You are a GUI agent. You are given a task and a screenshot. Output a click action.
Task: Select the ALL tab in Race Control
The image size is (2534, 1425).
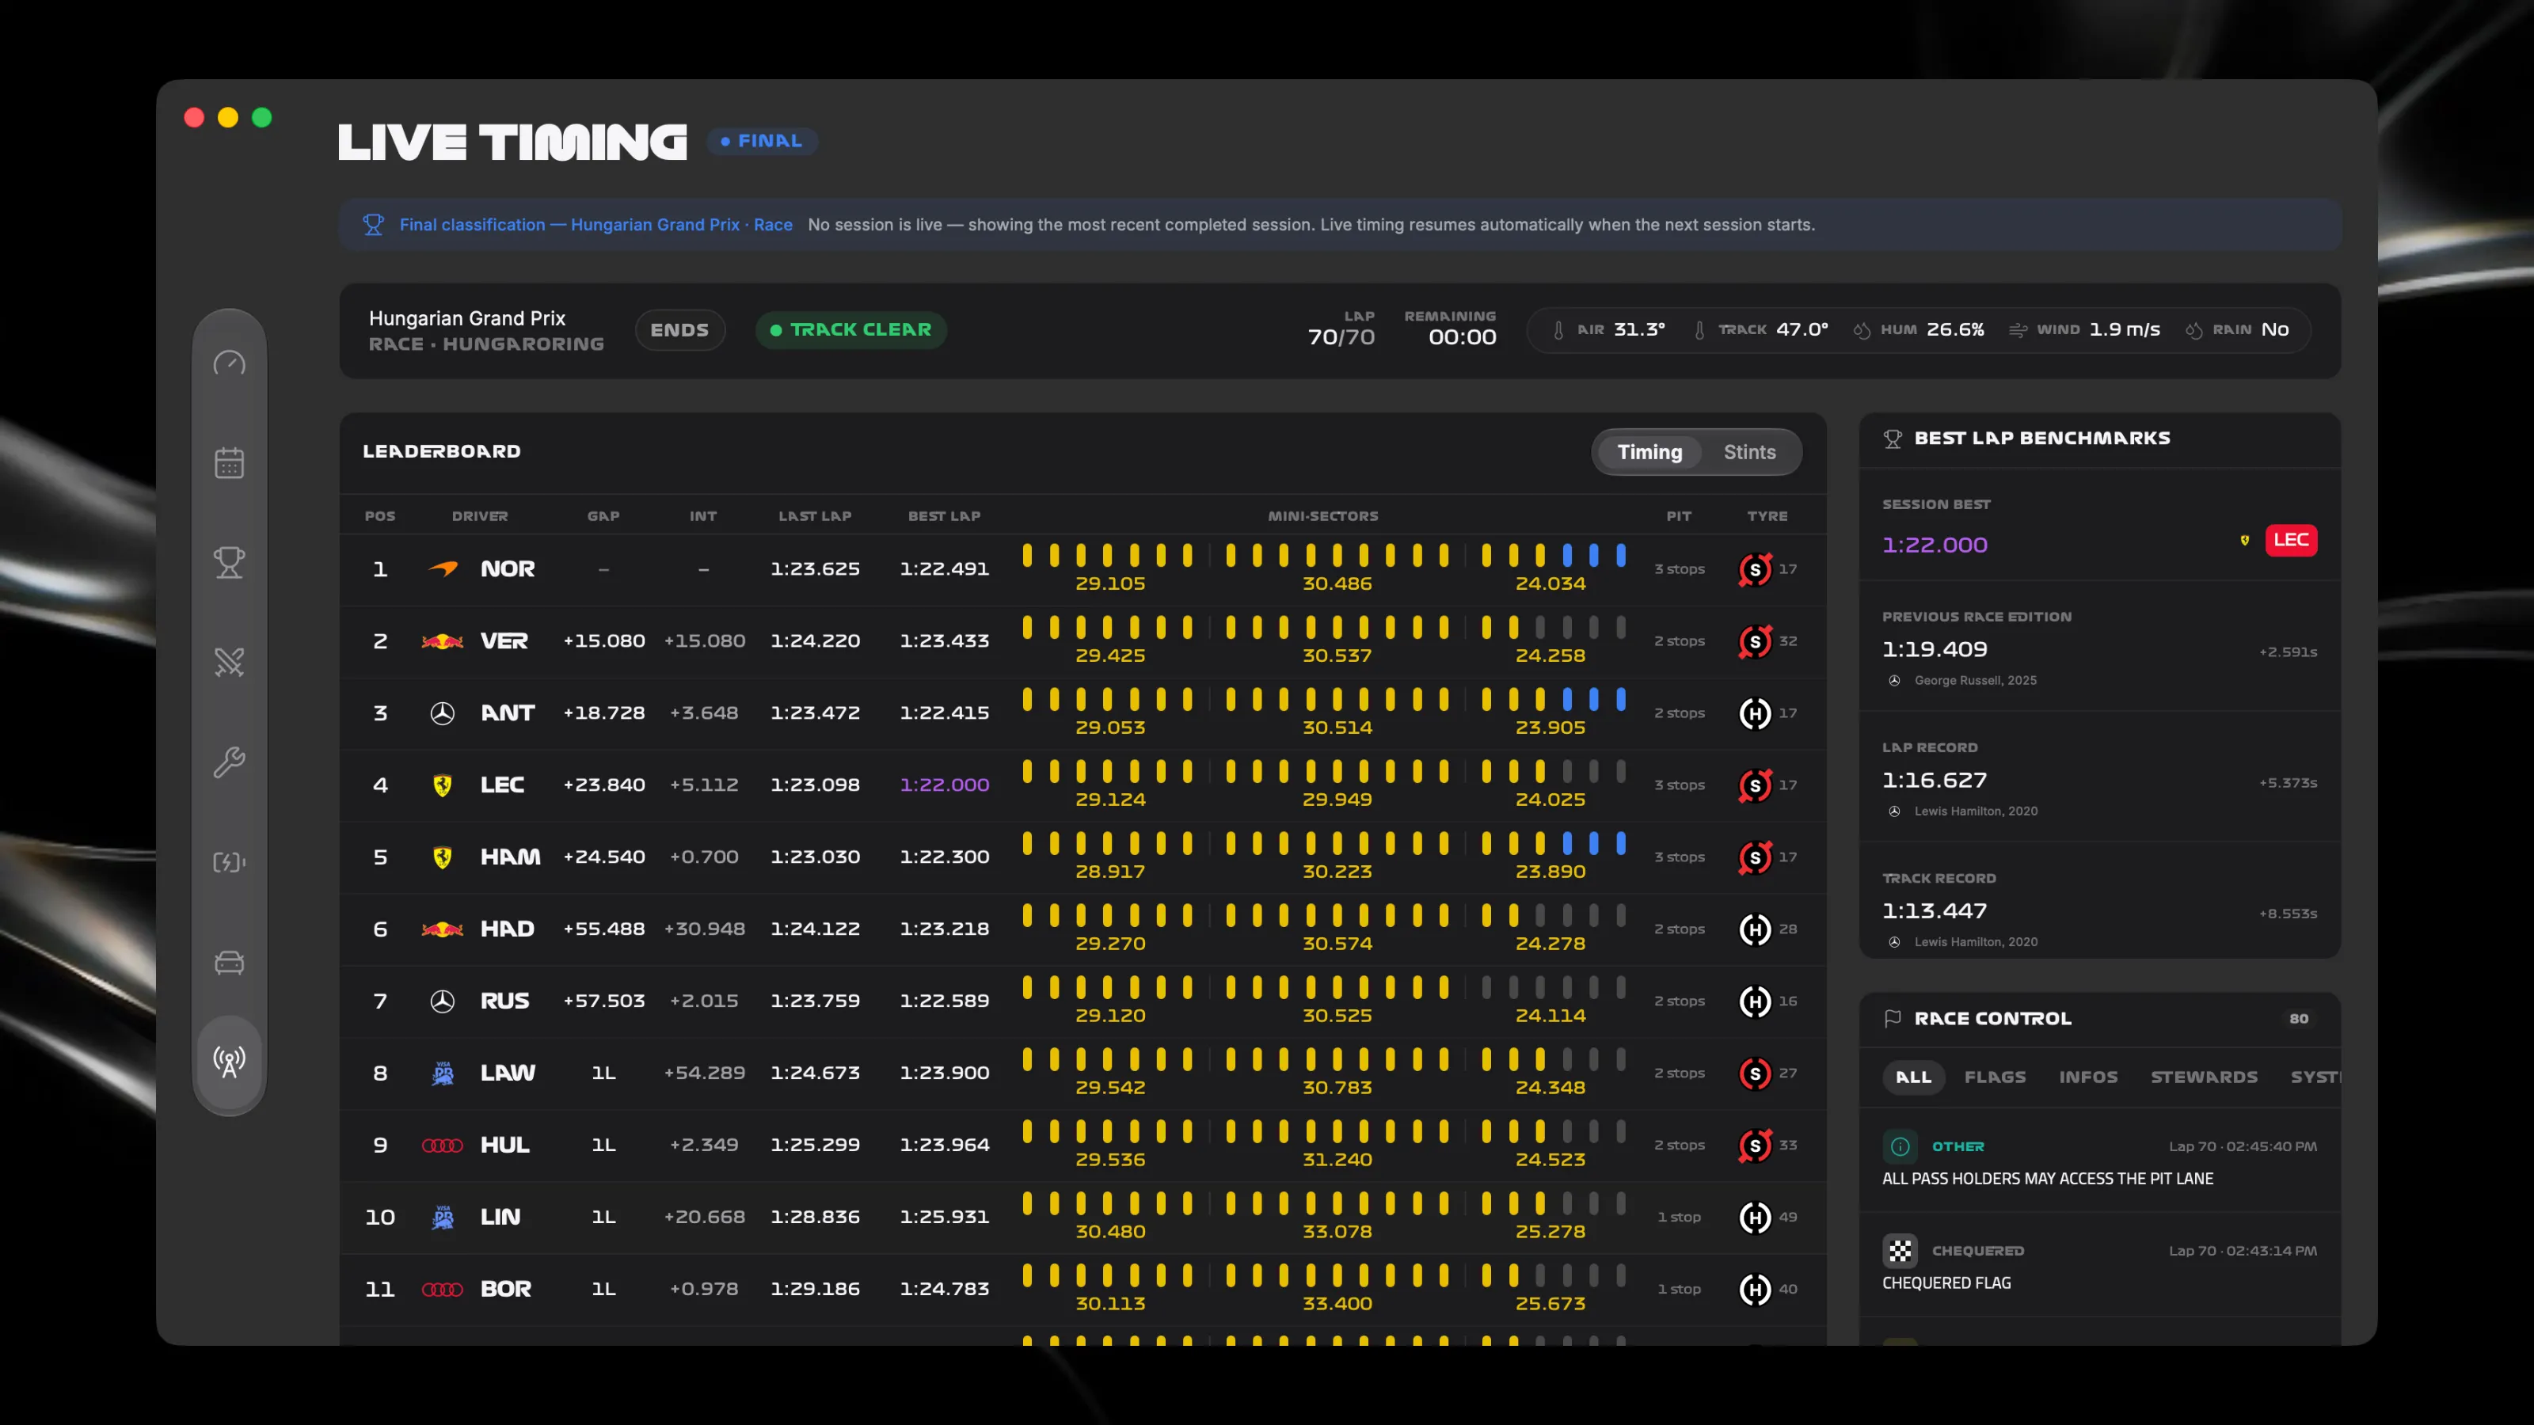point(1913,1077)
